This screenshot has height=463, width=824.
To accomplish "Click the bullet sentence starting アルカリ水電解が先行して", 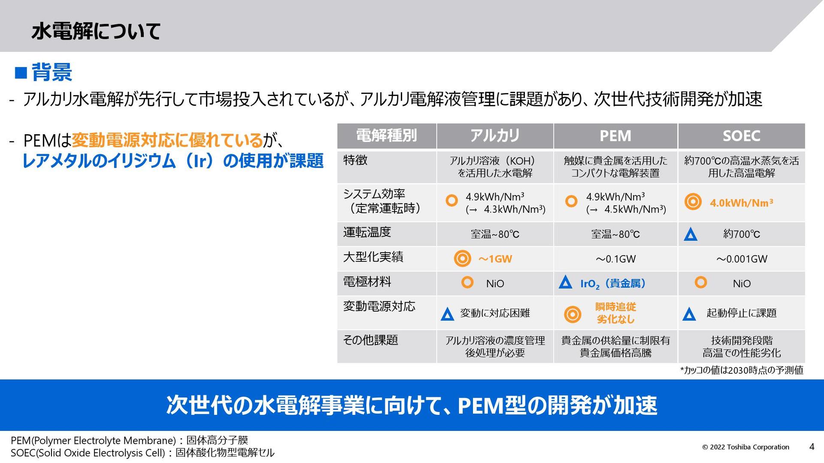I will click(x=392, y=99).
